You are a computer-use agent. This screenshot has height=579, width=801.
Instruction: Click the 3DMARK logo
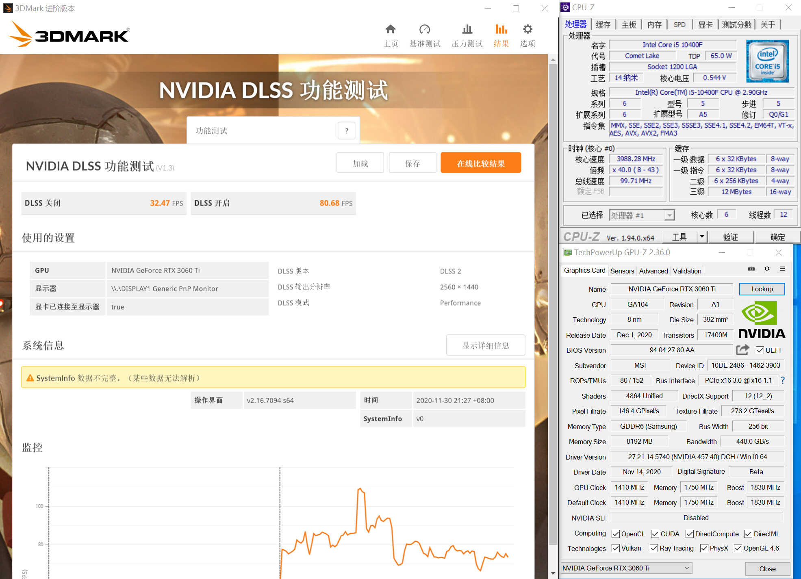pos(69,34)
